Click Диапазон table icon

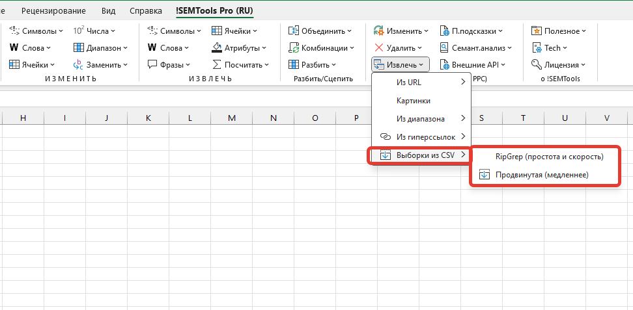(79, 48)
